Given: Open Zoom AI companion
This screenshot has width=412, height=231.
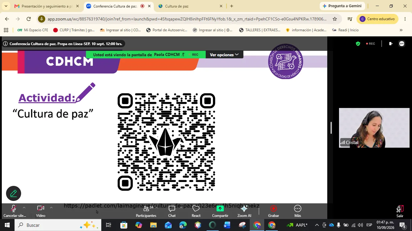Looking at the screenshot, I should pyautogui.click(x=244, y=211).
